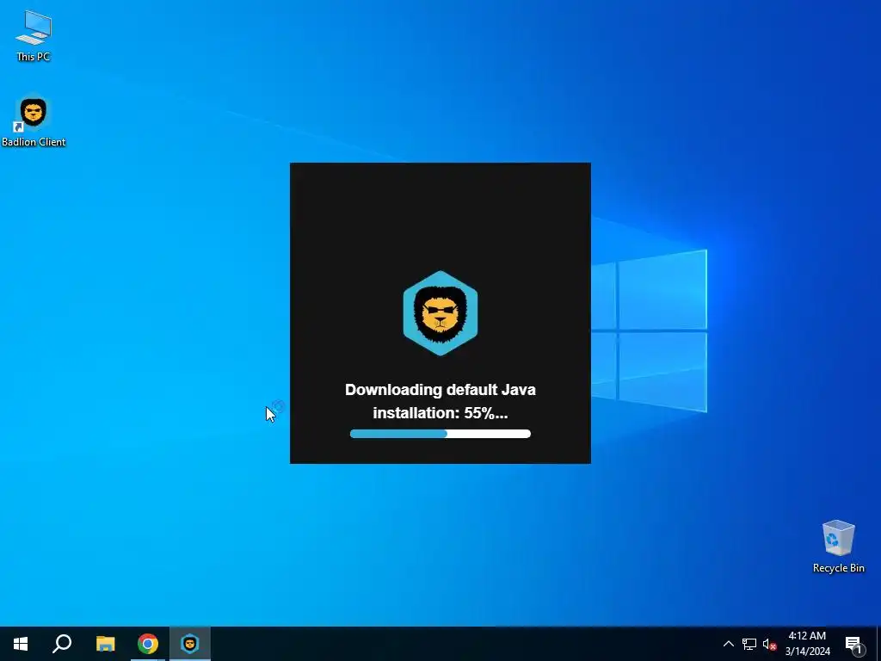Click the Badlion lion logo in the launcher splash
Image resolution: width=881 pixels, height=661 pixels.
[440, 313]
